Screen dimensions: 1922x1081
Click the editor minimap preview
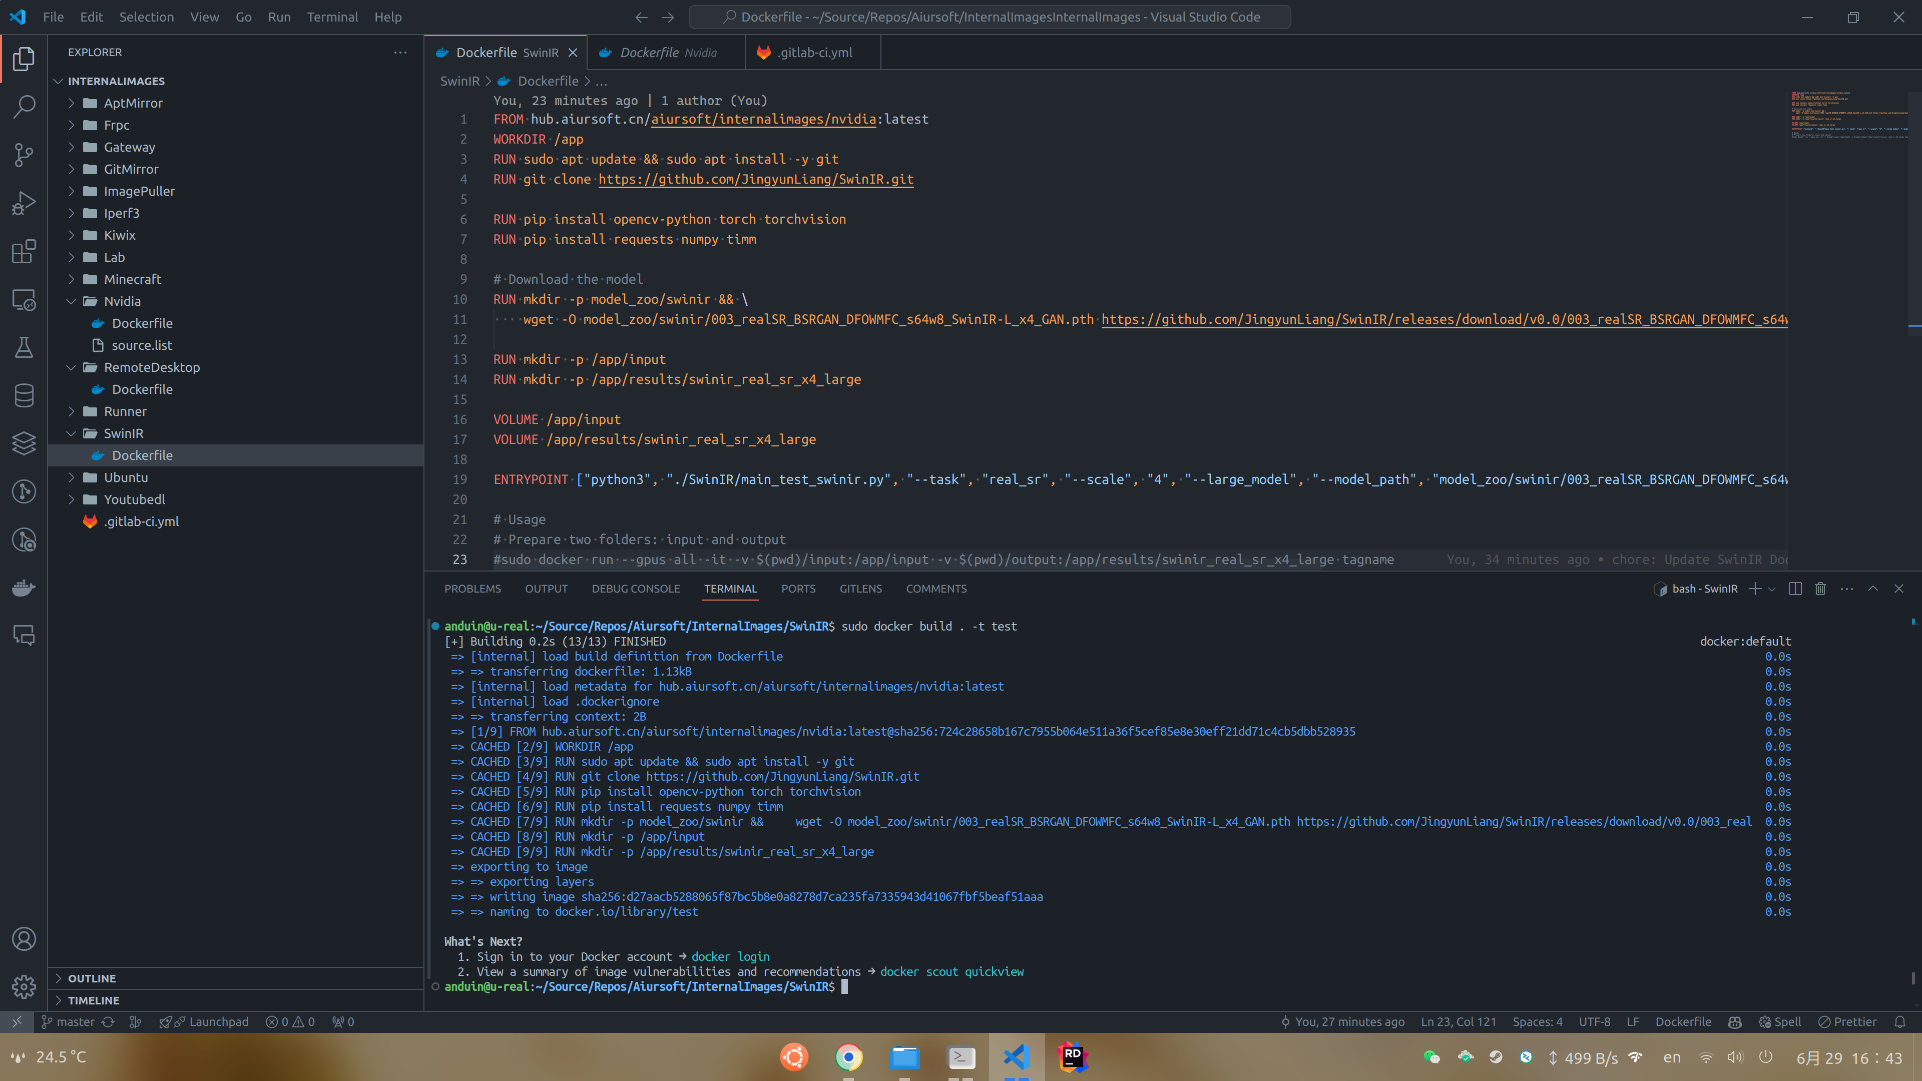coord(1849,116)
